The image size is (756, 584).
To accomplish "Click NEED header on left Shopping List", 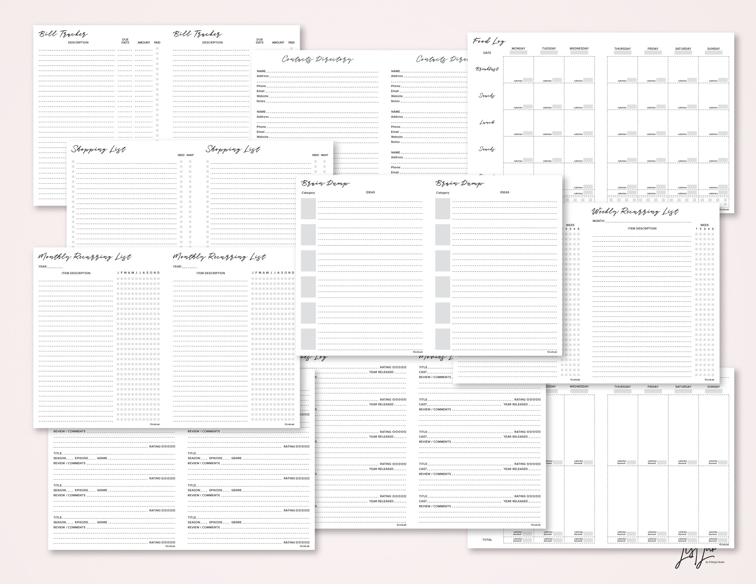I will (x=181, y=155).
